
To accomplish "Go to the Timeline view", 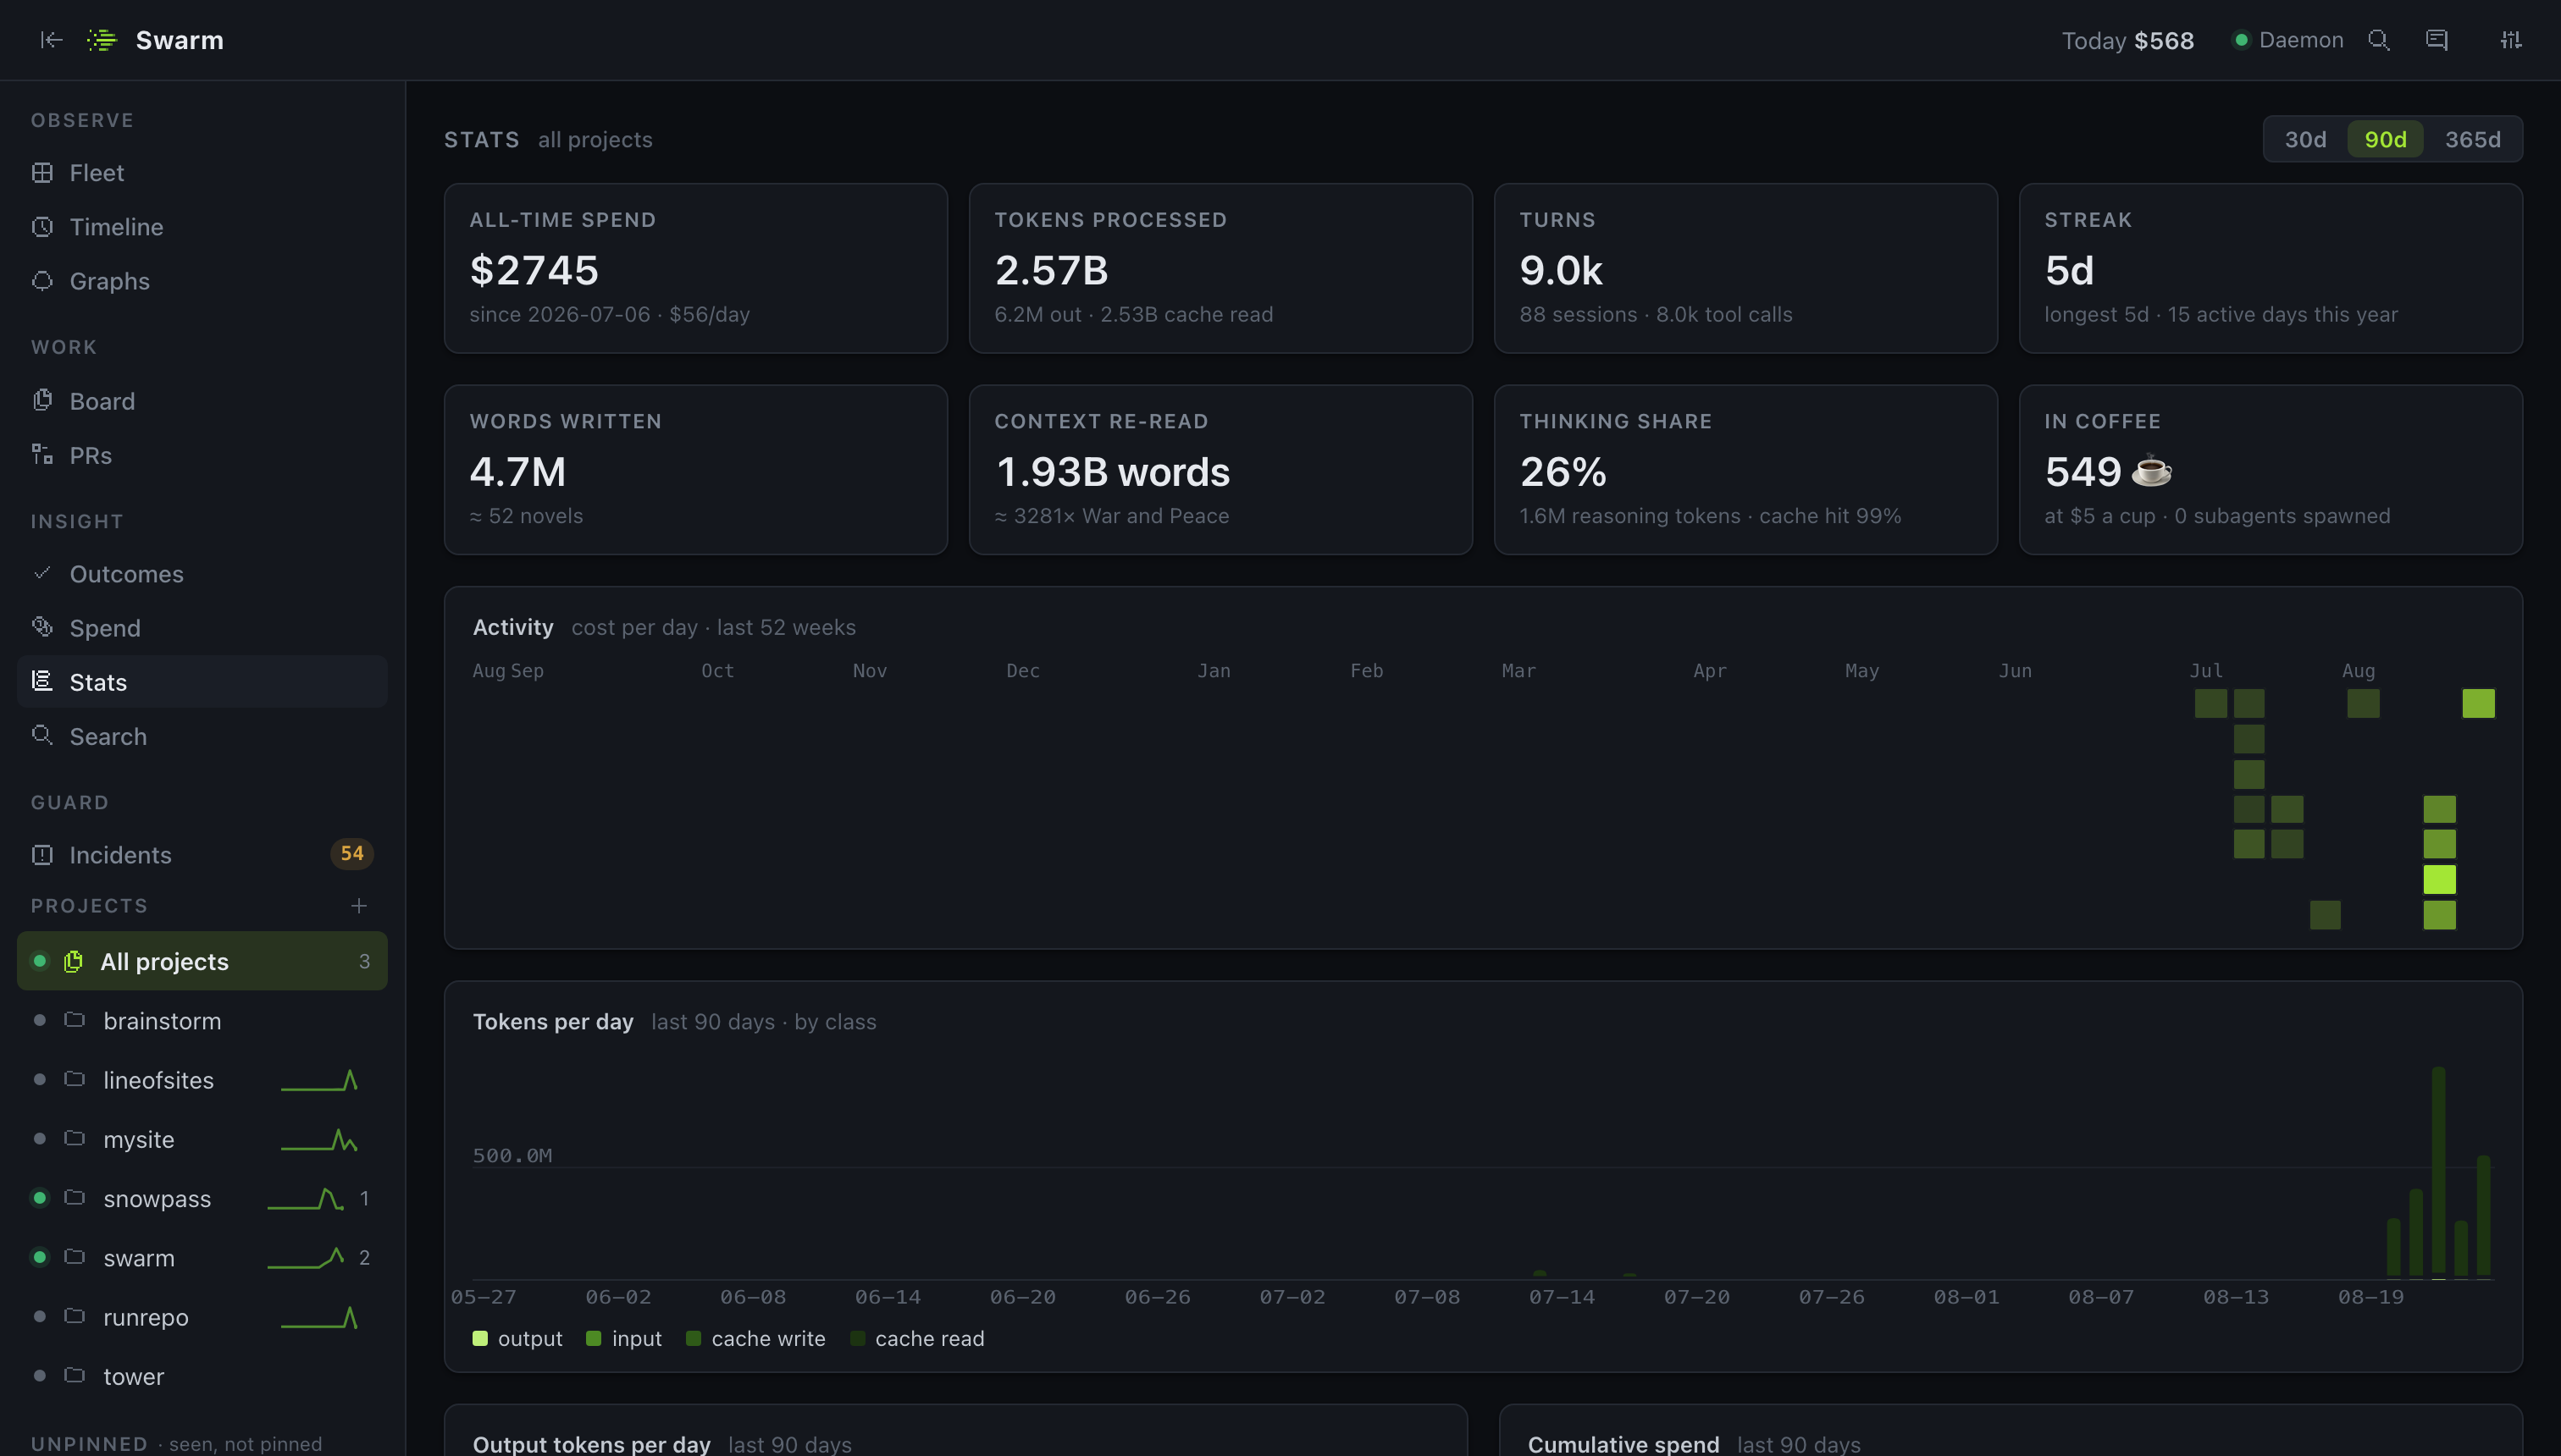I will [202, 227].
